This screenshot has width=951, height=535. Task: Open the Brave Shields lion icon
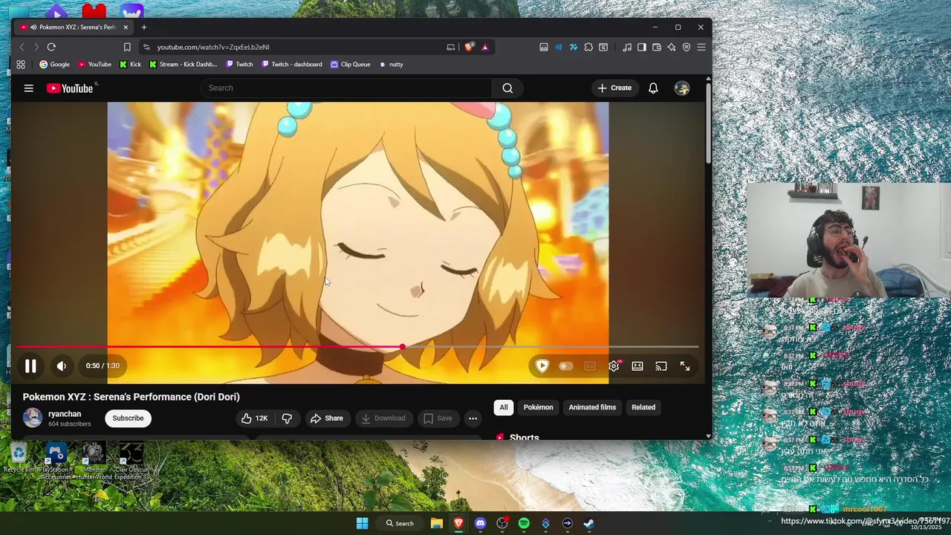coord(469,47)
